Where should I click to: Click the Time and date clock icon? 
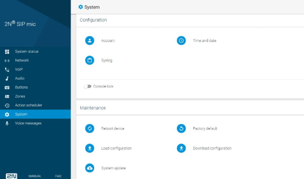181,40
